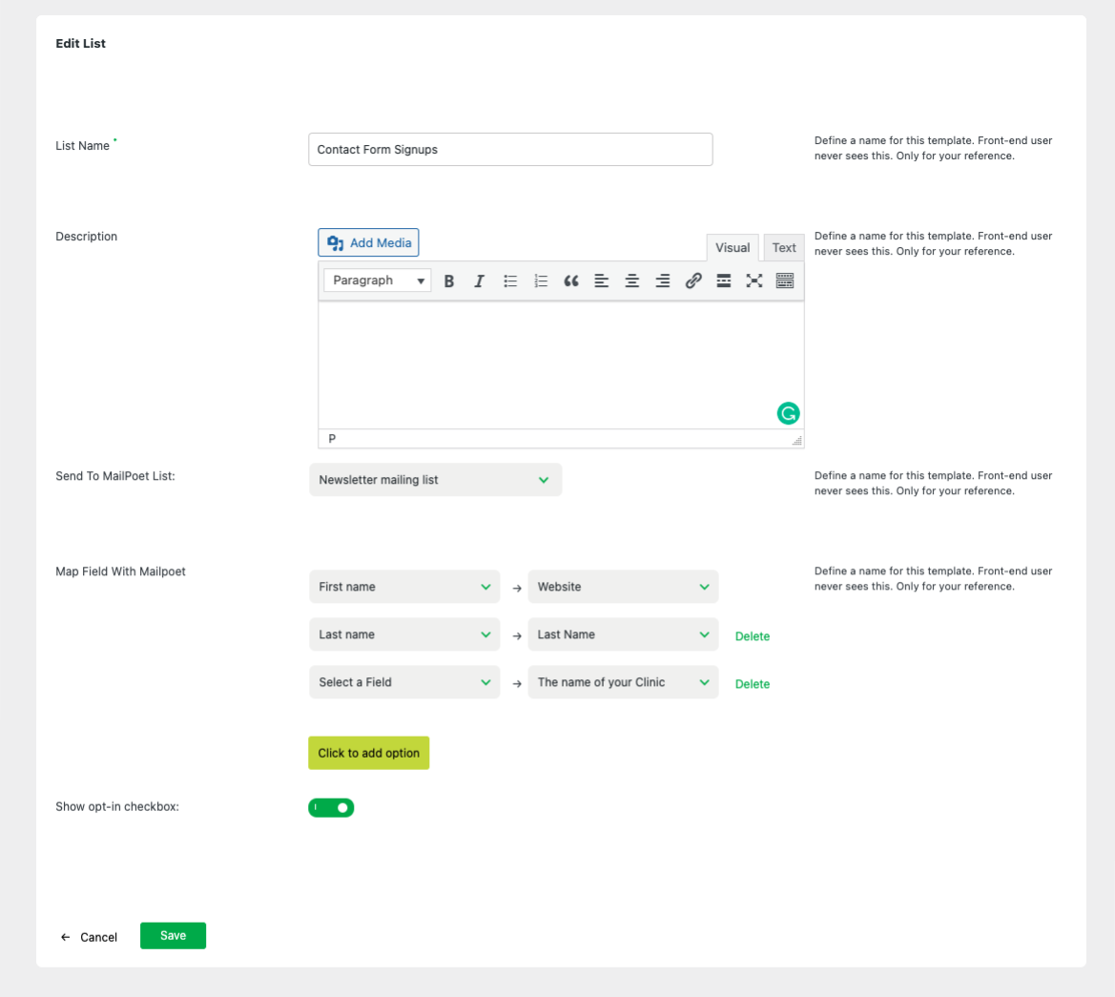The height and width of the screenshot is (997, 1115).
Task: Click the Grammarly icon in editor
Action: [x=788, y=413]
